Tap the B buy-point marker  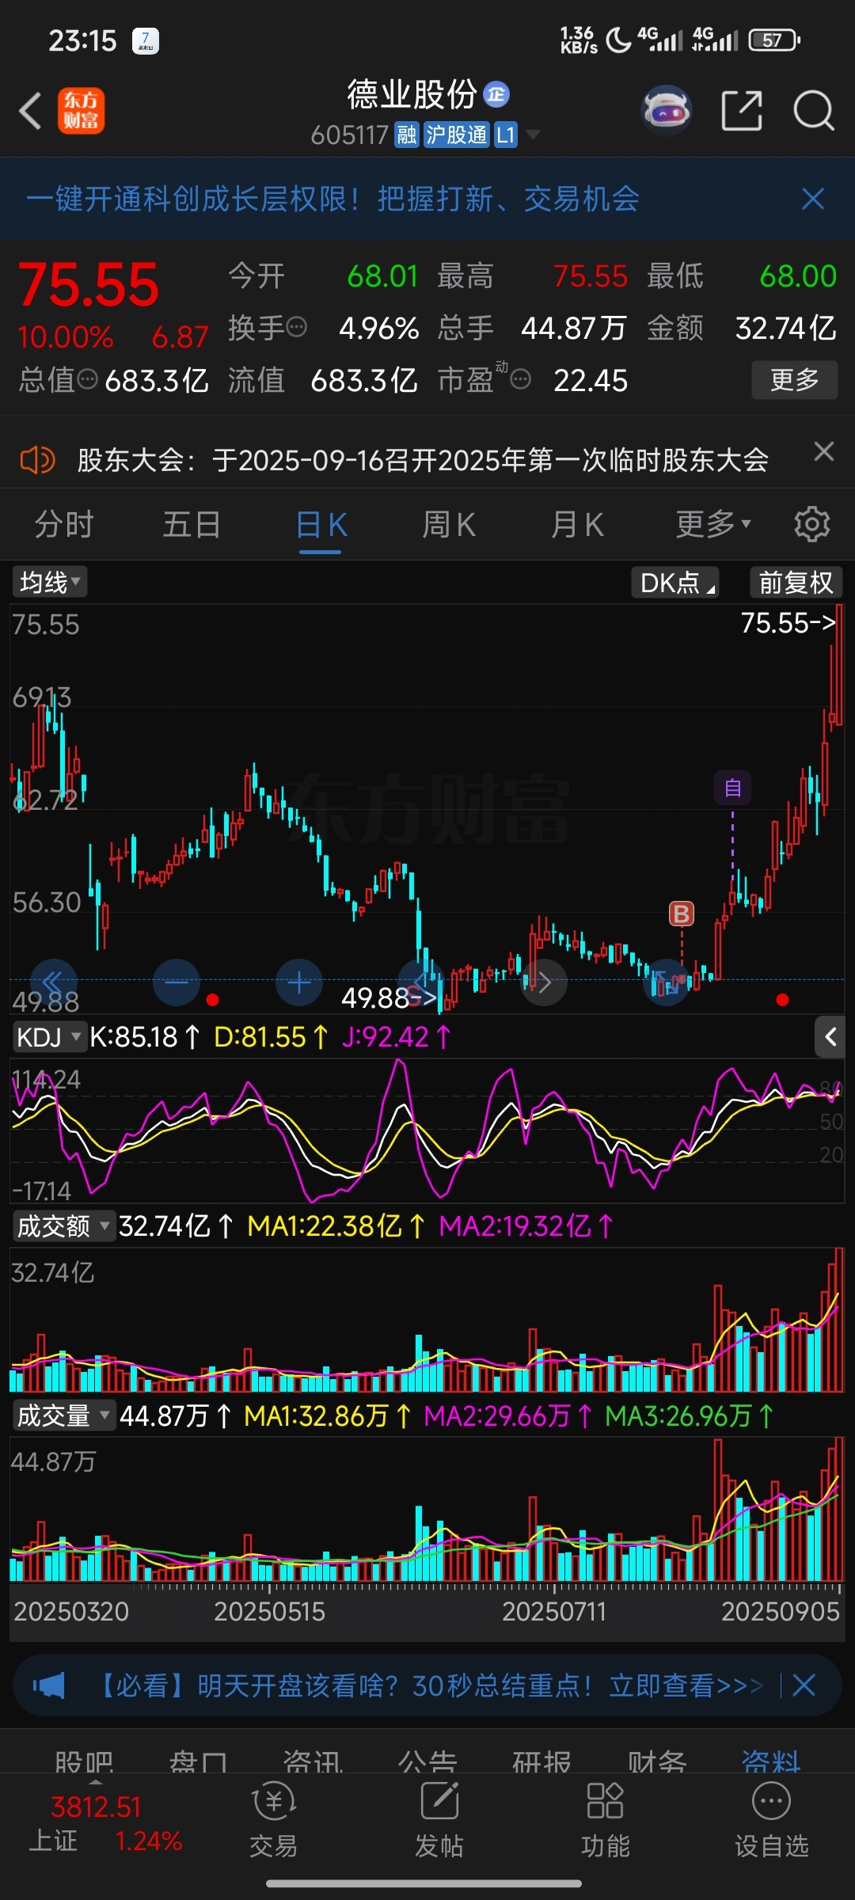[x=682, y=914]
